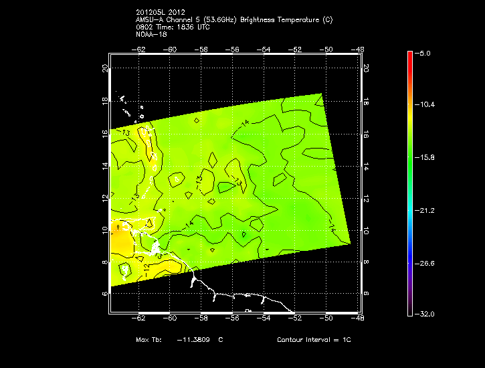Click the -62 longitude label on bottom axis
Screen dimensions: 485x368
pos(141,319)
